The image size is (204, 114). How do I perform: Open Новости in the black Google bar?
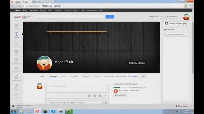pyautogui.click(x=67, y=10)
